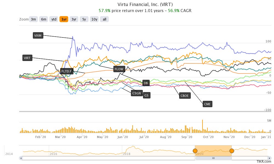
Task: Pick the 10y zoom range
Action: coord(94,19)
